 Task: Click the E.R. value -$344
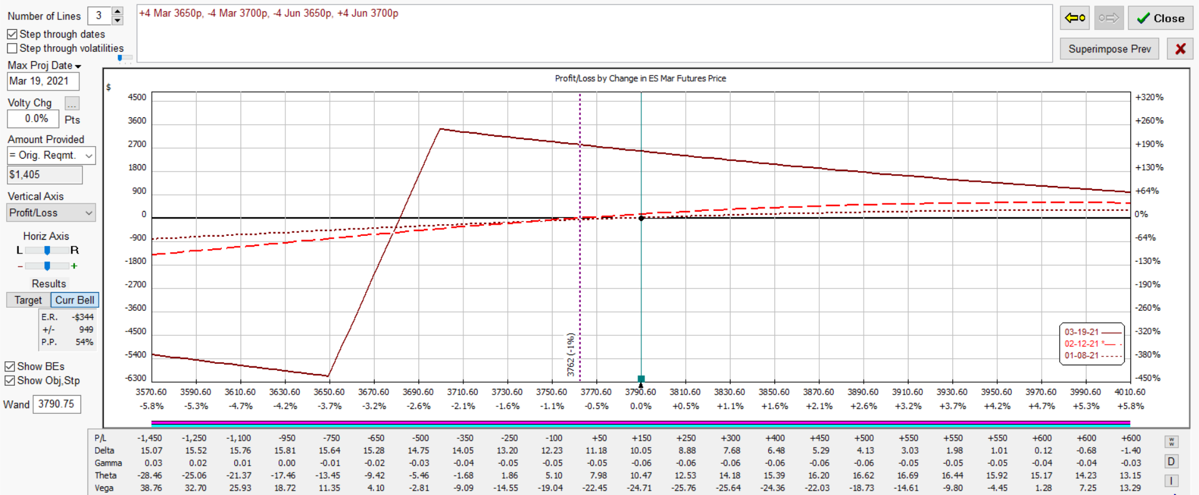82,317
